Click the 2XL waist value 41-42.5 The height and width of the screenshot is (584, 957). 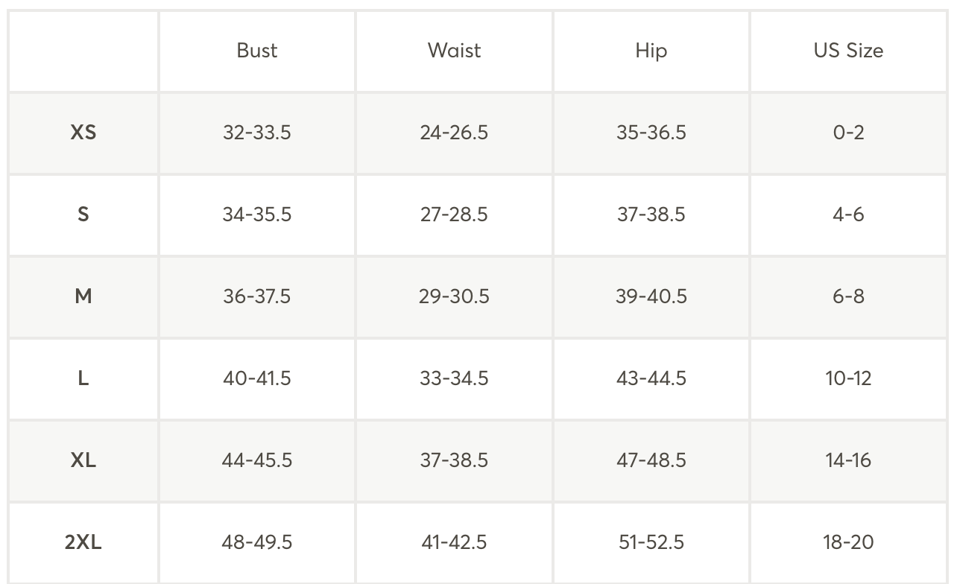(x=454, y=542)
